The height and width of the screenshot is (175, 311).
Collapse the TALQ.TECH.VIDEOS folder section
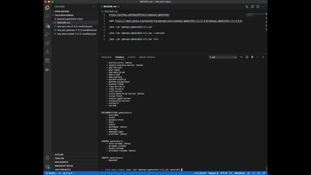click(75, 15)
